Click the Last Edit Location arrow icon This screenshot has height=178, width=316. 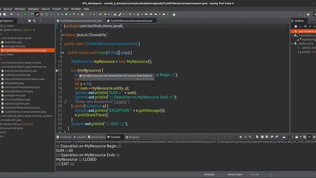(146, 14)
